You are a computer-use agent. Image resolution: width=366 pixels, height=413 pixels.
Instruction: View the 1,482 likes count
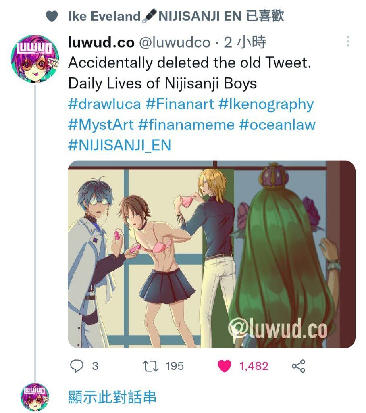point(254,366)
